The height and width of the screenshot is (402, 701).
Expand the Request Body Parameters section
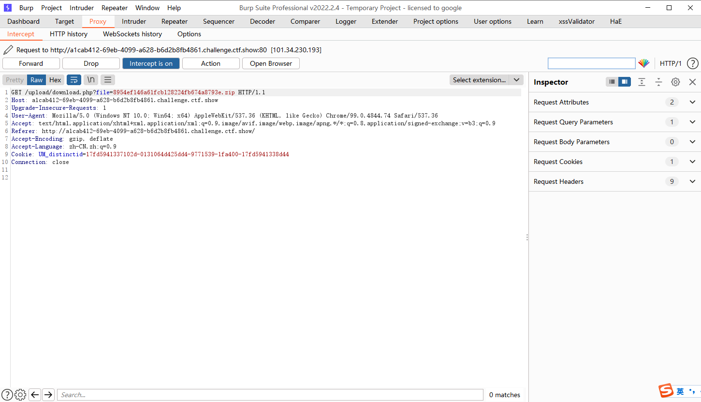614,142
